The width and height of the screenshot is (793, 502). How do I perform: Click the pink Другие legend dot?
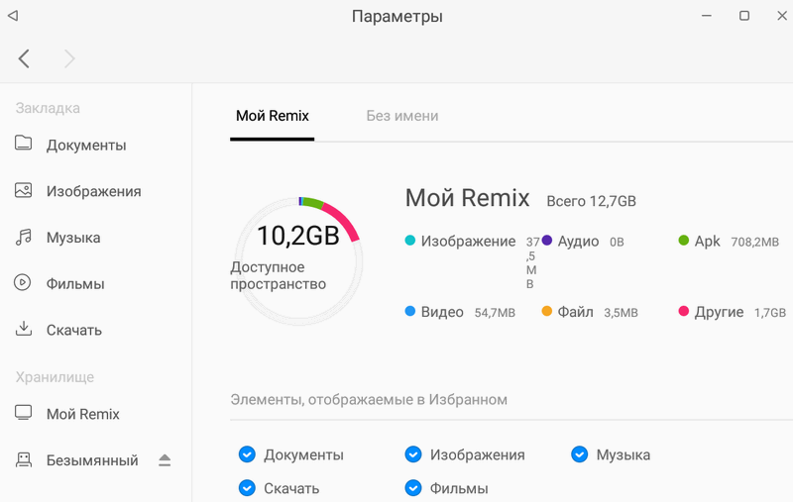683,311
